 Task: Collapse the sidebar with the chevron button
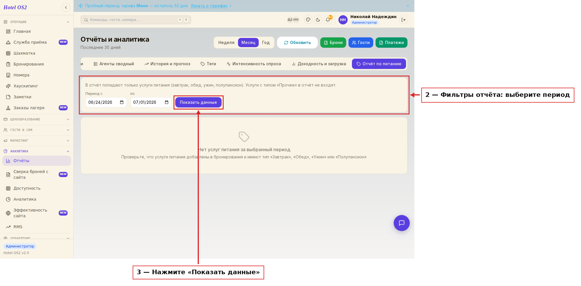pos(66,7)
